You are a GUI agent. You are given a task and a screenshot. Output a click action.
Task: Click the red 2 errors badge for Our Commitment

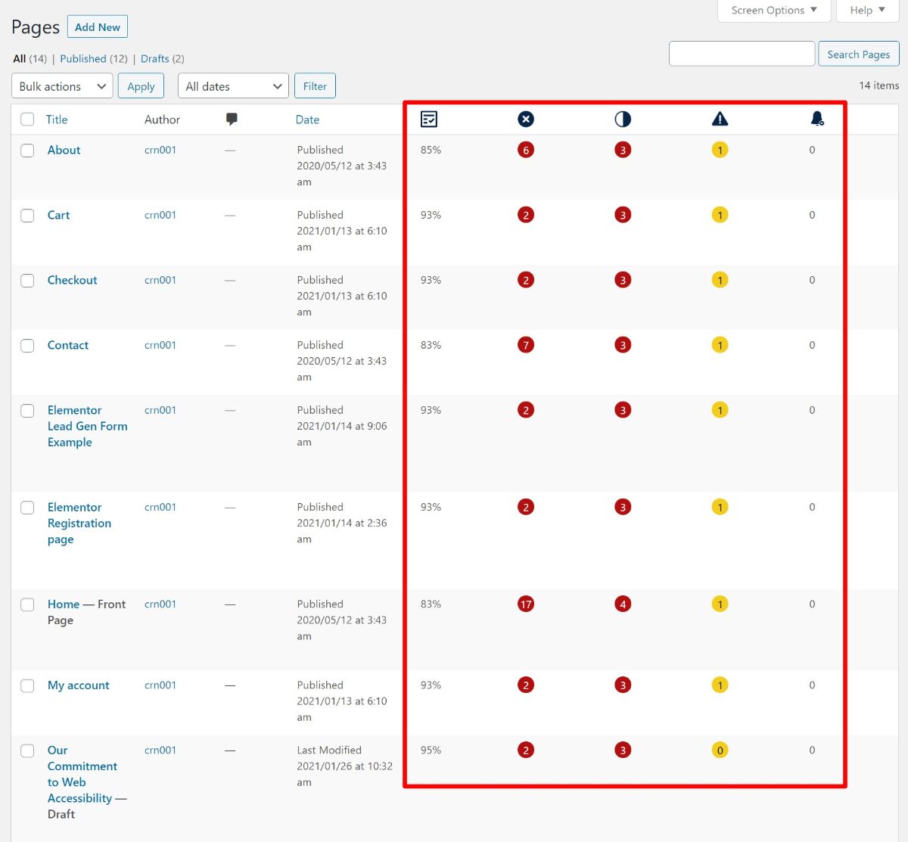click(526, 750)
